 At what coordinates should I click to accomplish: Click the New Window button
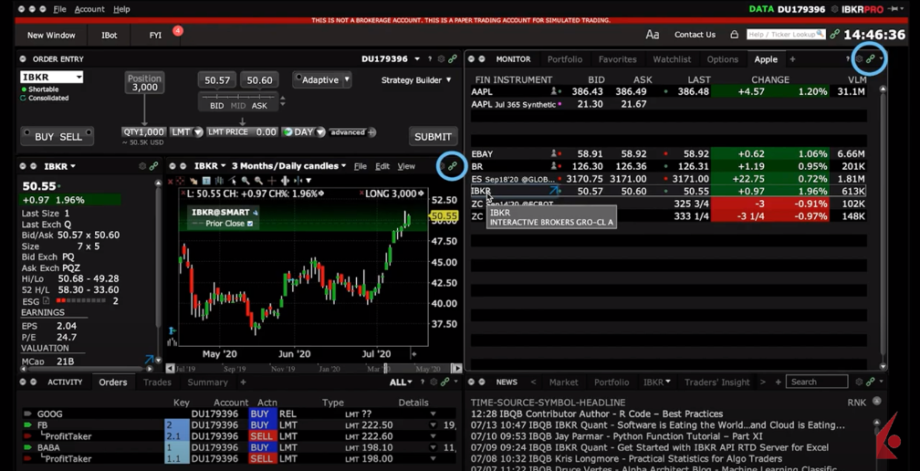coord(51,35)
